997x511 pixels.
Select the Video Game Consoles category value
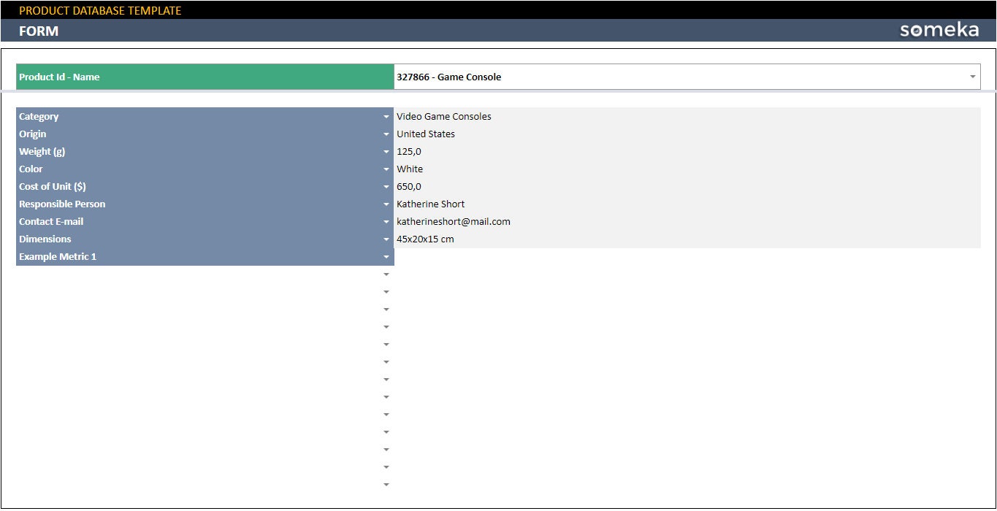pyautogui.click(x=443, y=116)
